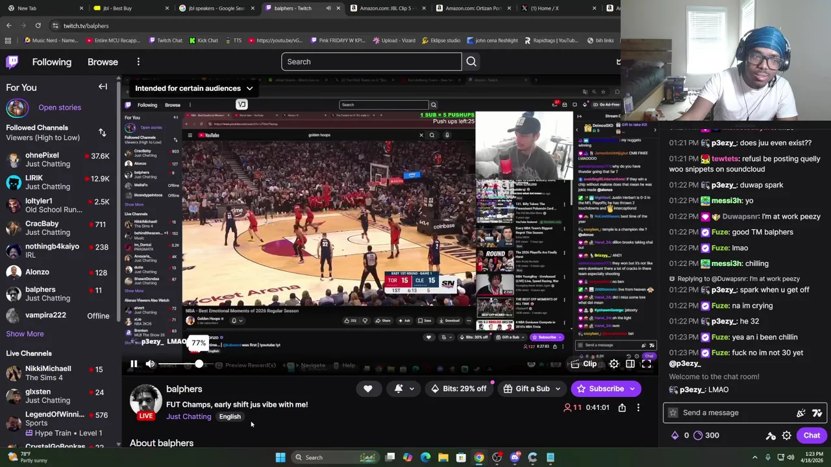Screen dimensions: 831x467
Task: Open the Bits 29% off offer
Action: (x=458, y=389)
